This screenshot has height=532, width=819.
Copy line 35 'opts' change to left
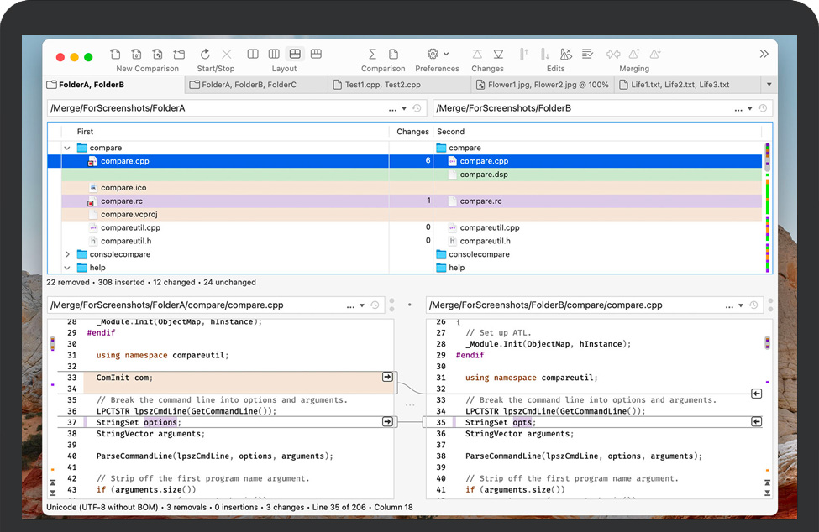(x=756, y=422)
